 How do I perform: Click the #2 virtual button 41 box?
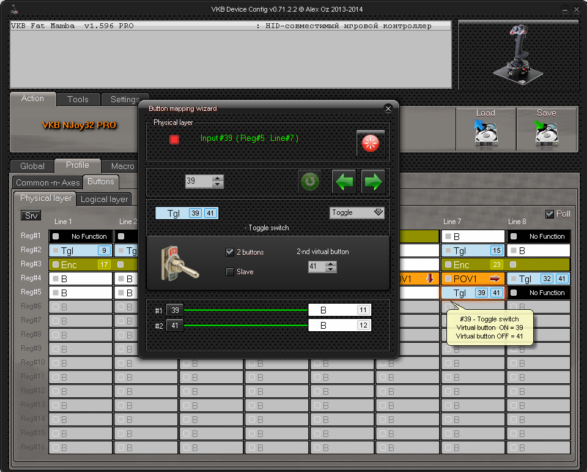175,326
